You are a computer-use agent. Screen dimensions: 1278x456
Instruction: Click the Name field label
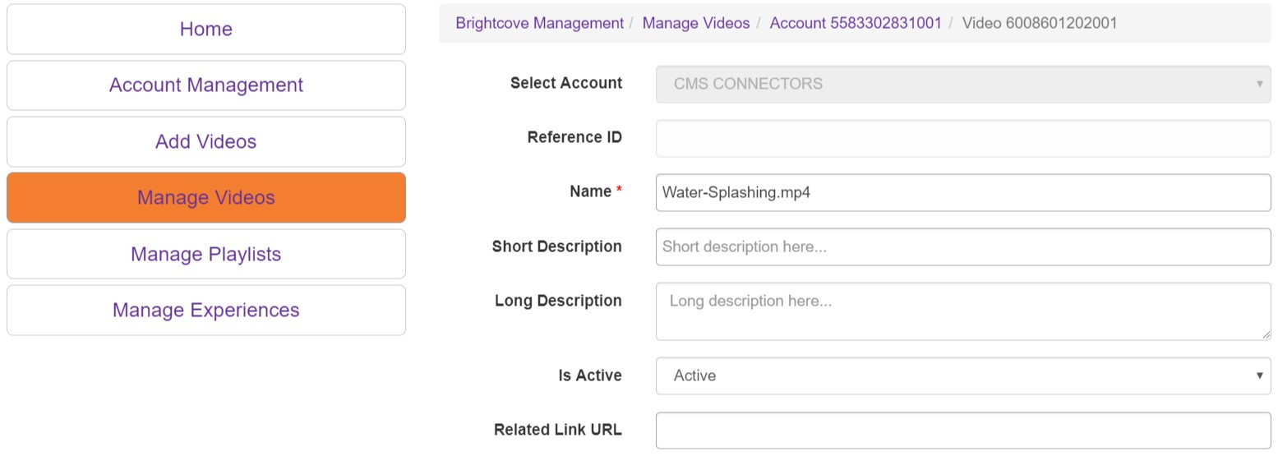click(x=590, y=191)
